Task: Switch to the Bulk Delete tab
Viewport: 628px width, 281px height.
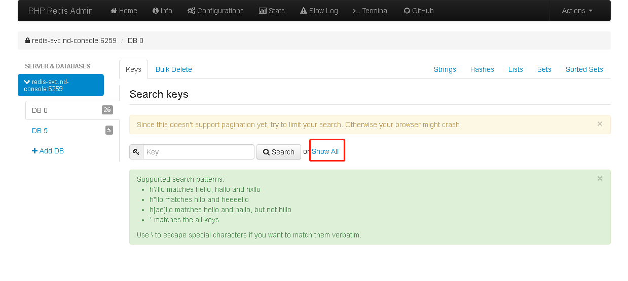Action: tap(174, 69)
